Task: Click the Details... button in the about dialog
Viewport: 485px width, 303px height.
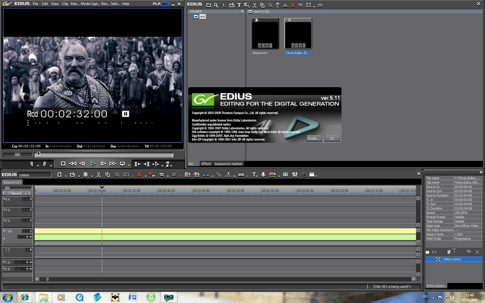Action: [314, 138]
